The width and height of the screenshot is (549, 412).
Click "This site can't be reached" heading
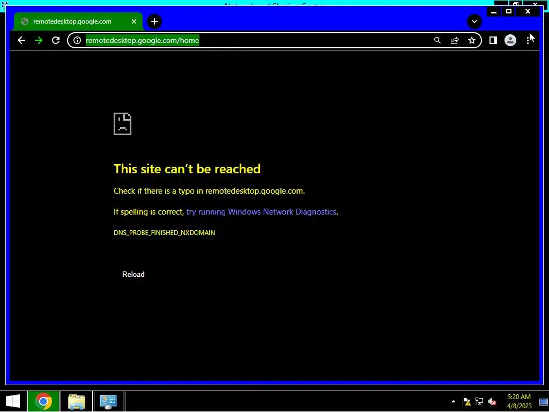(187, 169)
